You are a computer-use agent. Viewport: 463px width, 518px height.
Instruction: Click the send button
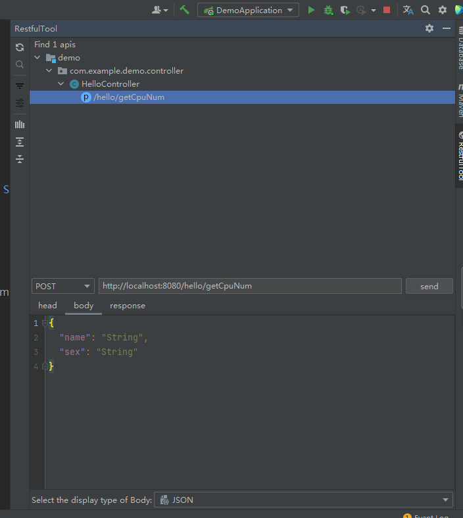[x=429, y=286]
